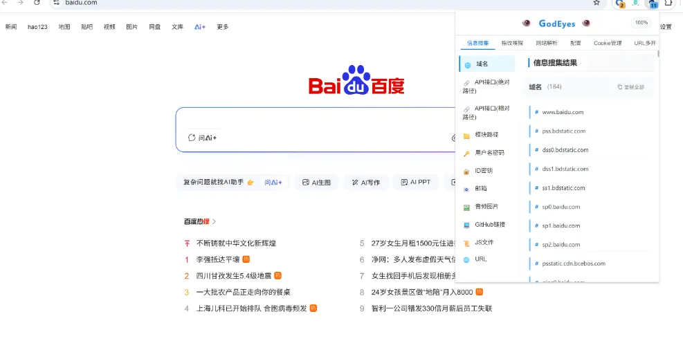Open the 模块路径 folder icon category

466,136
